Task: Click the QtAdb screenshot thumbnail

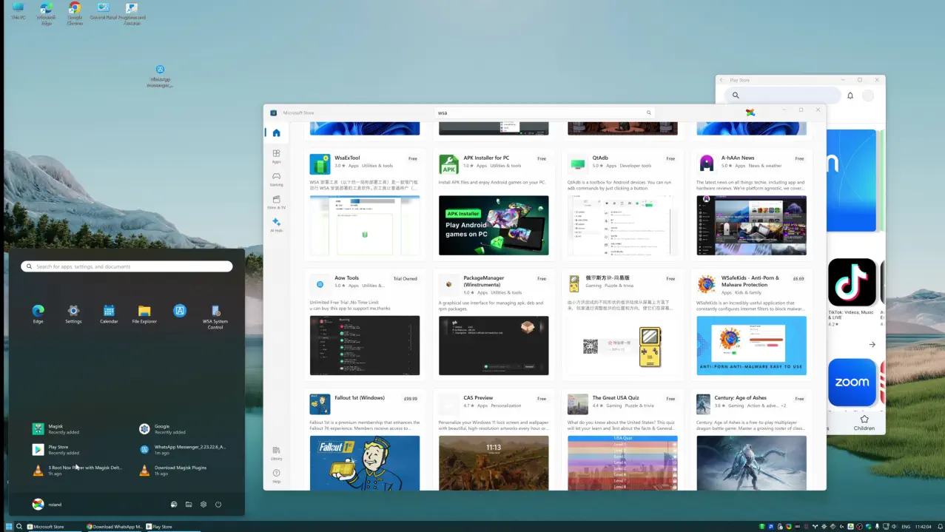Action: [x=622, y=226]
